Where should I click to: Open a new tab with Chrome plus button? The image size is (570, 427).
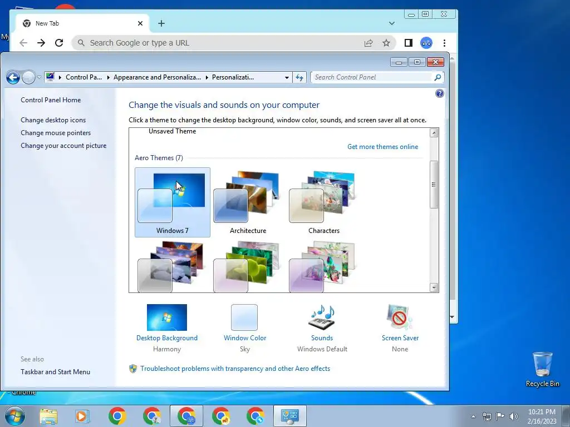pyautogui.click(x=161, y=23)
